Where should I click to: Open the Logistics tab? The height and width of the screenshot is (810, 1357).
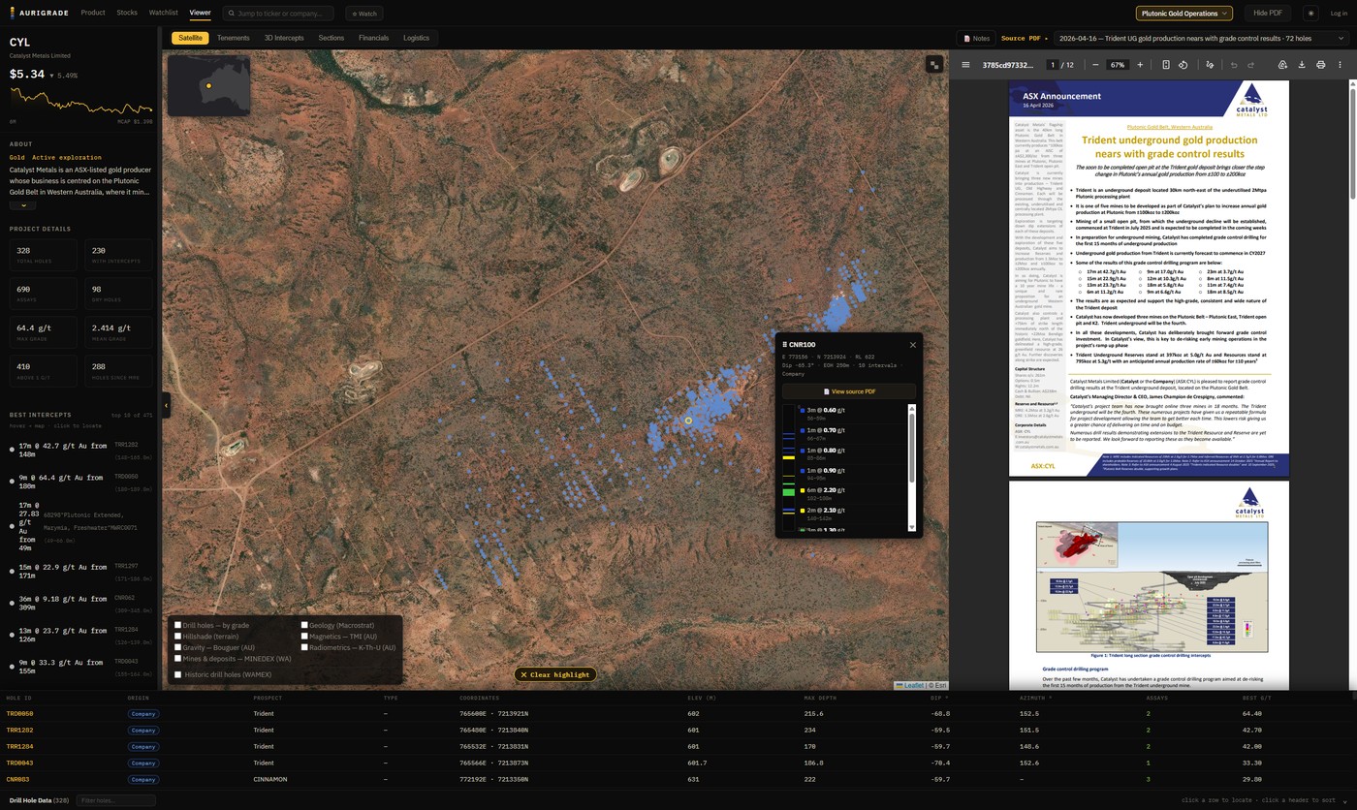pos(416,38)
